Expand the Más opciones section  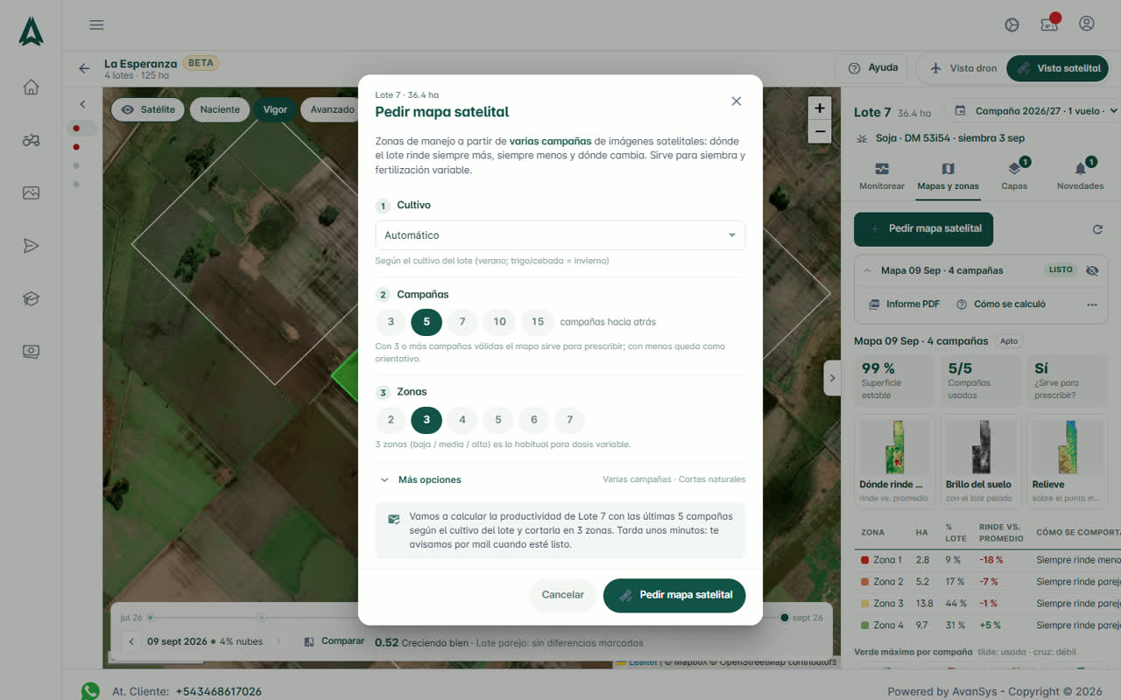420,479
